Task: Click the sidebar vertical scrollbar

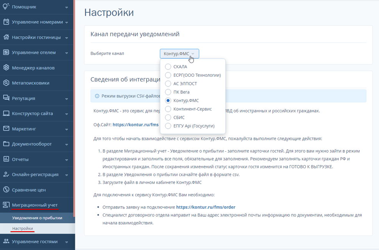Action: pos(74,109)
